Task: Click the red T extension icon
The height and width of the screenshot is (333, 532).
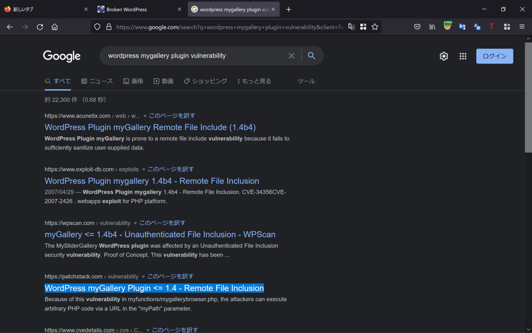Action: pyautogui.click(x=492, y=27)
